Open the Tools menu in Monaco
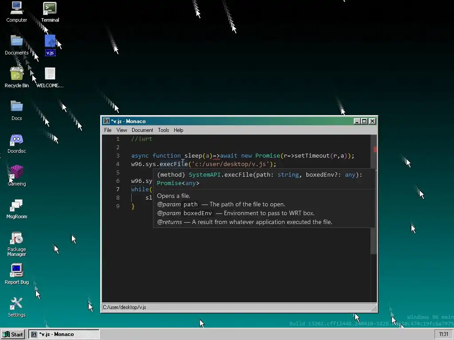454x340 pixels. pos(163,130)
